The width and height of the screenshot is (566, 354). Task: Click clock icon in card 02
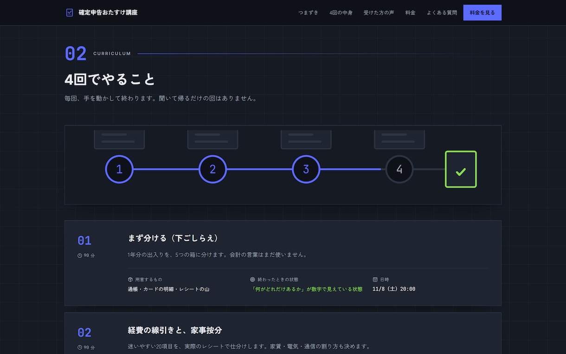[x=80, y=348]
